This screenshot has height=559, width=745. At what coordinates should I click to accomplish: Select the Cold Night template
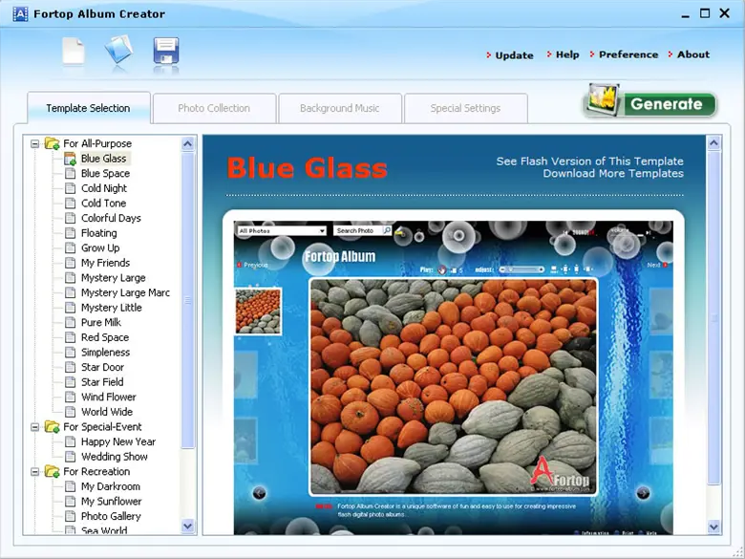104,188
